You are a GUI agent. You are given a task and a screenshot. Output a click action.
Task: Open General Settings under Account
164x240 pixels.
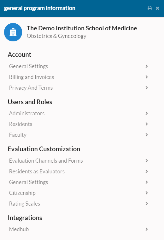coord(79,66)
